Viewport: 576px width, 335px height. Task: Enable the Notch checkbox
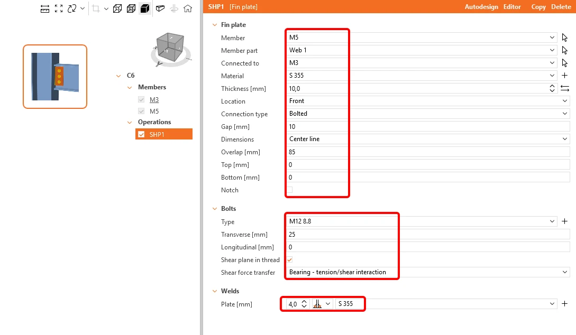coord(290,190)
